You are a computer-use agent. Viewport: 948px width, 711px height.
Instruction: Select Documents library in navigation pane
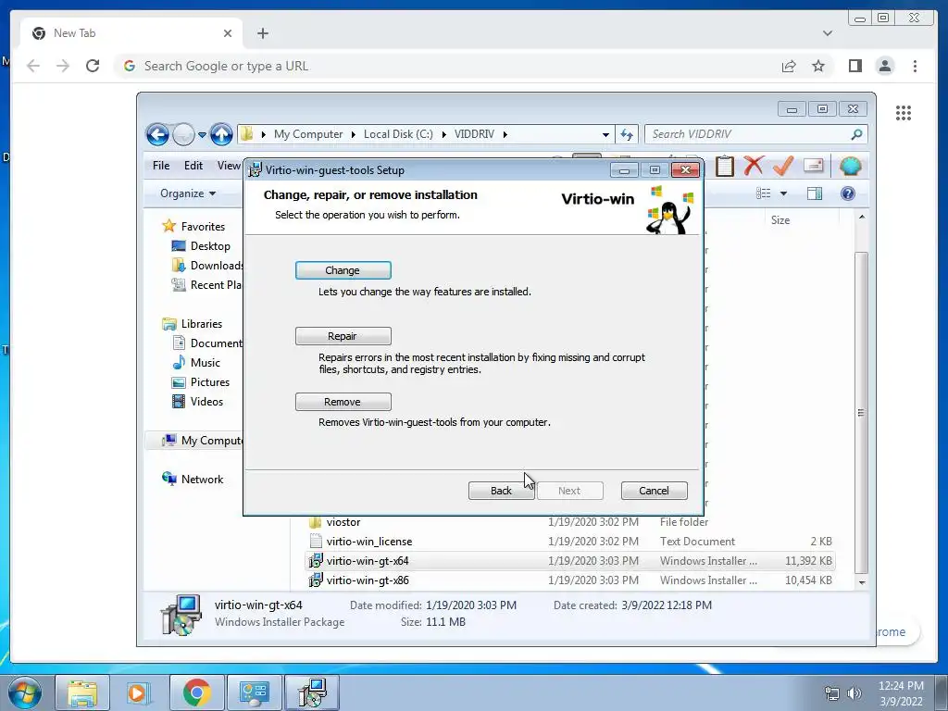coord(206,343)
